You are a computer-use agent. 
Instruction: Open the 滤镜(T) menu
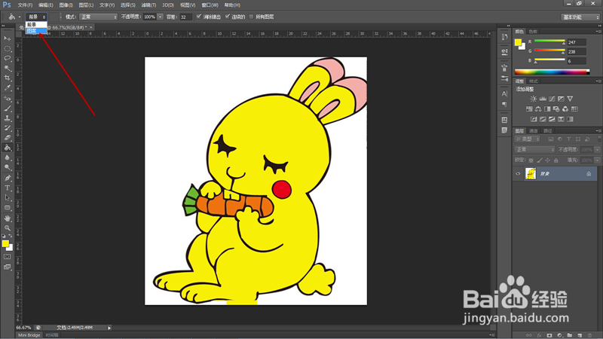[148, 5]
